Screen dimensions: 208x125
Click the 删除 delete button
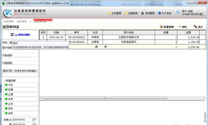[183, 27]
